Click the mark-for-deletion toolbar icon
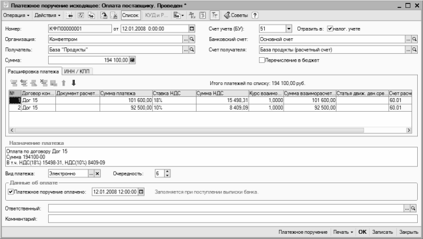 [114, 16]
